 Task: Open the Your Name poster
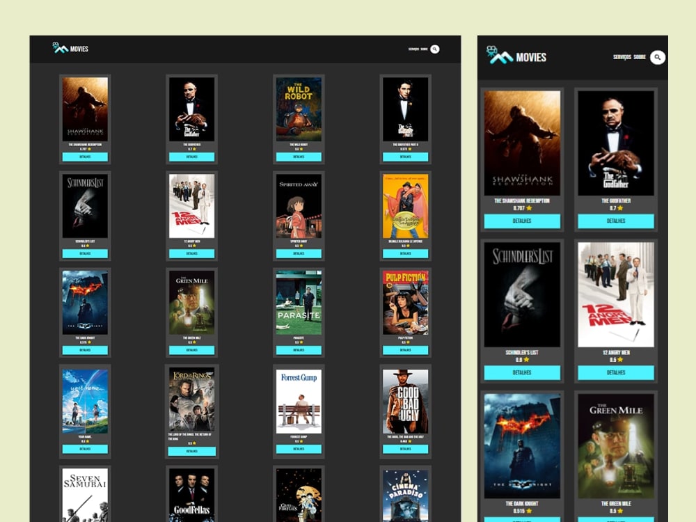coord(85,402)
